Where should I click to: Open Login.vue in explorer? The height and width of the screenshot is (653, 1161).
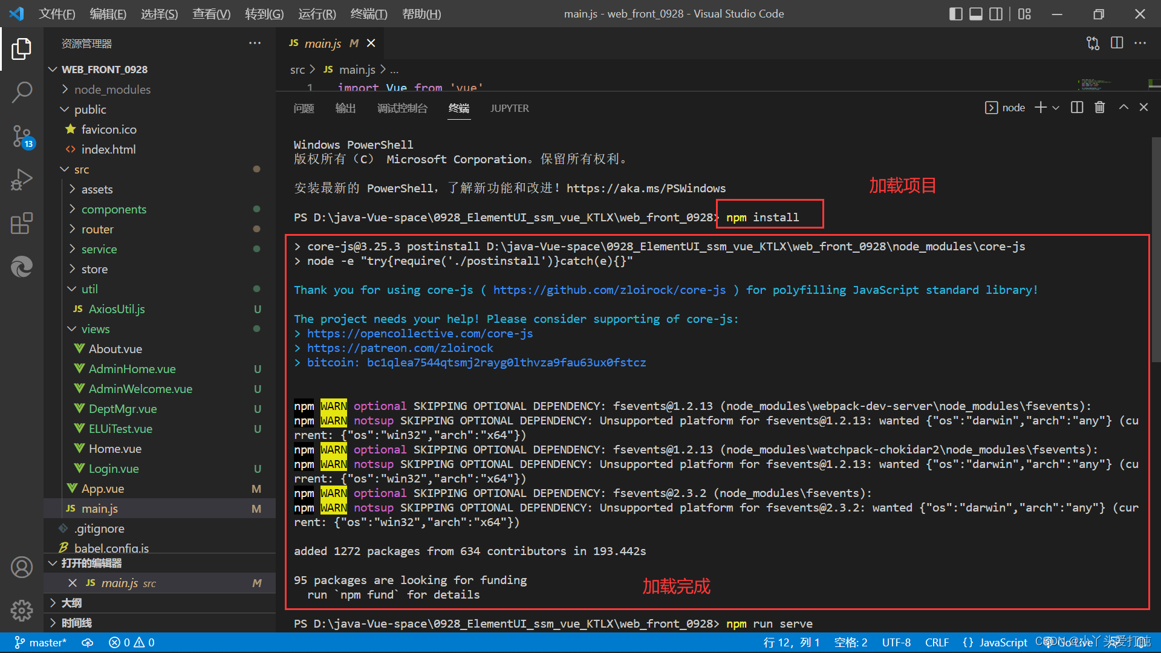(160, 469)
